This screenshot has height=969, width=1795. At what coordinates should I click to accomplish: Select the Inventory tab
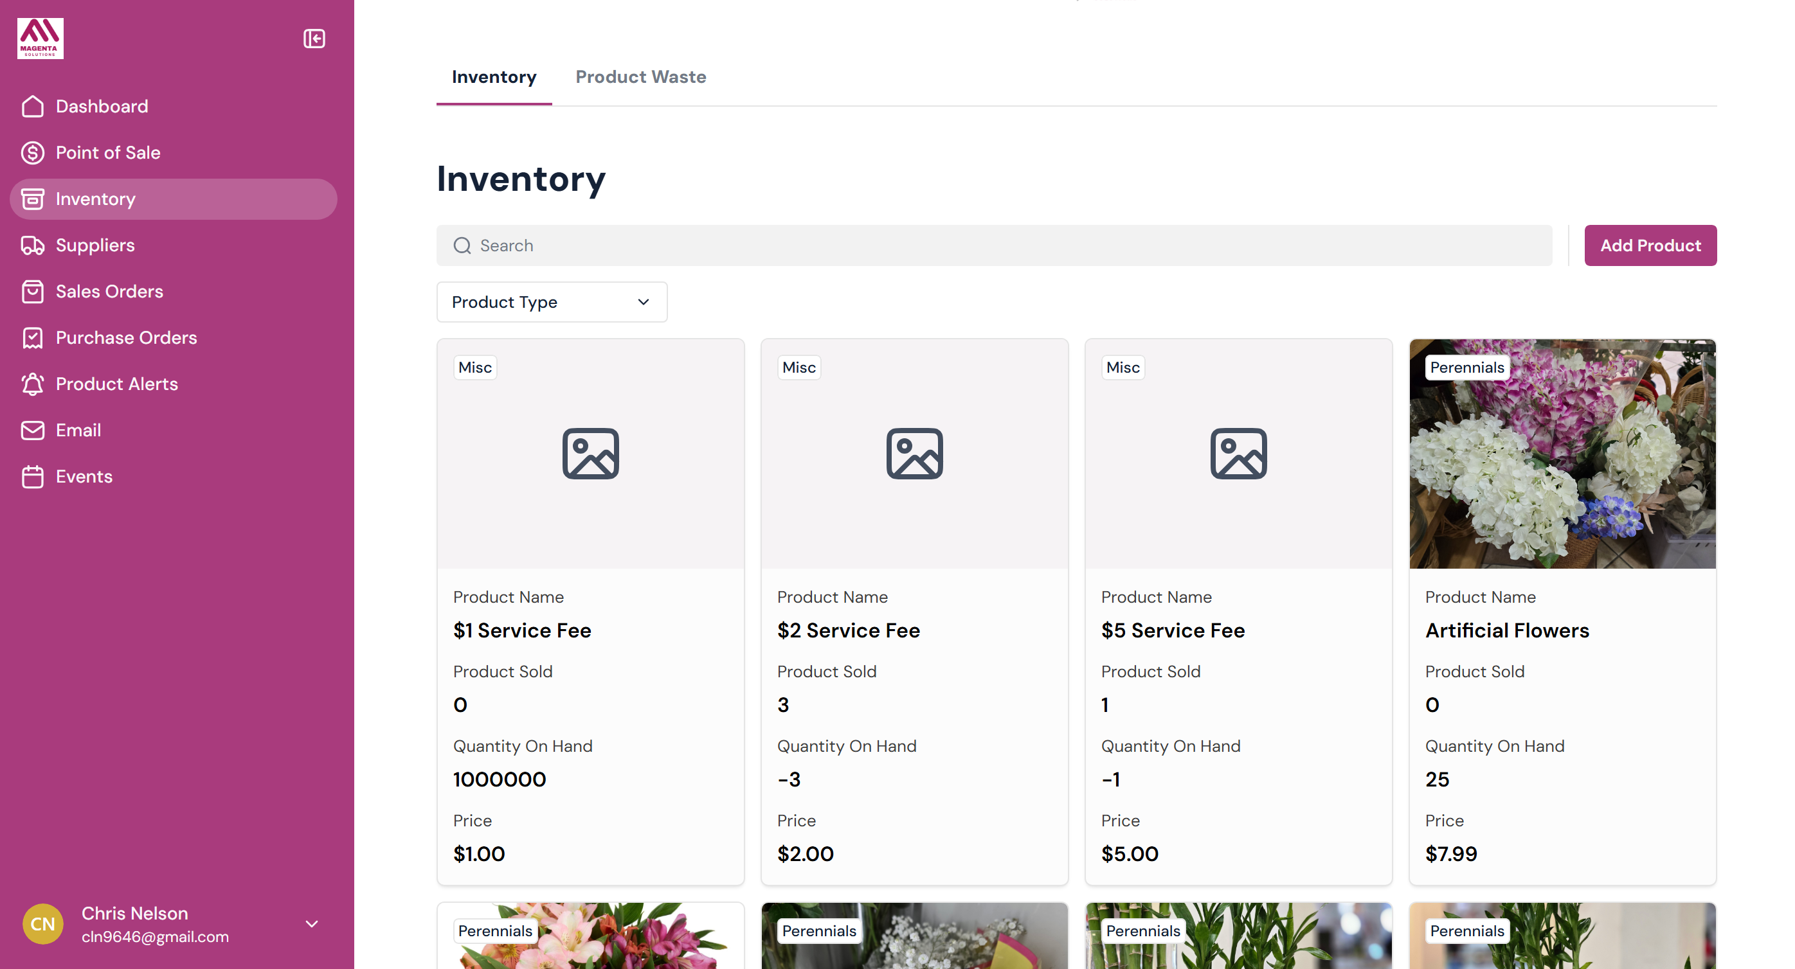[x=493, y=76]
